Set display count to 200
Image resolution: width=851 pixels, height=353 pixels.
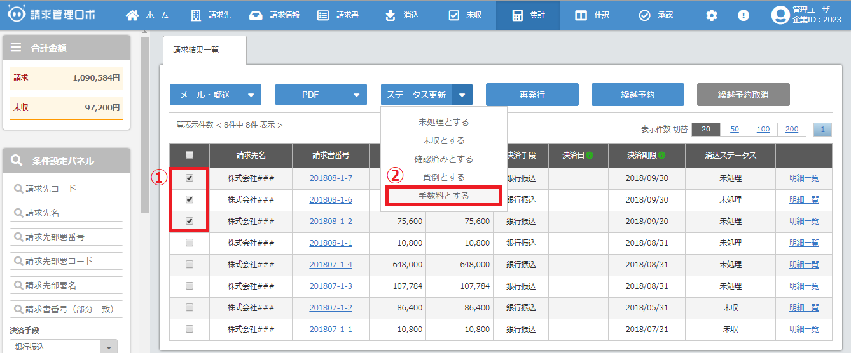[x=792, y=129]
